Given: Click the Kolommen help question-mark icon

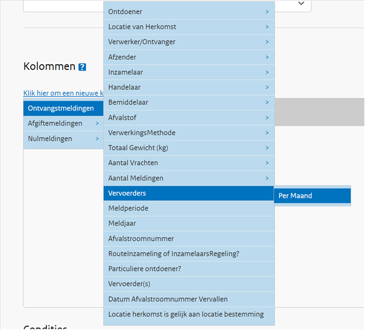Looking at the screenshot, I should 82,67.
